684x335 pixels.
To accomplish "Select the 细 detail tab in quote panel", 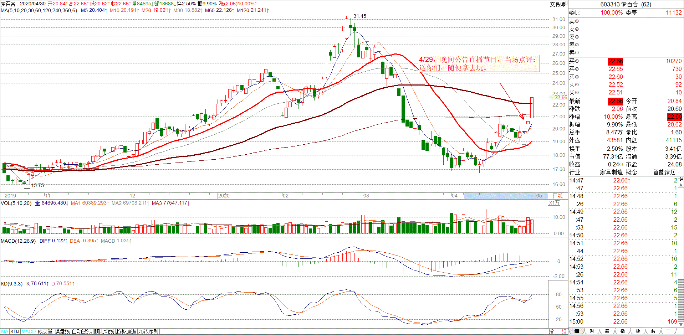I will coord(577,331).
